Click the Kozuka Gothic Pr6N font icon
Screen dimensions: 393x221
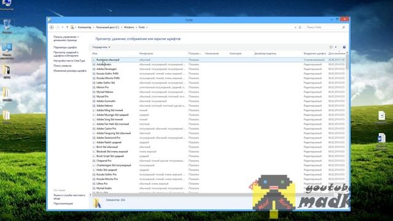(94, 74)
